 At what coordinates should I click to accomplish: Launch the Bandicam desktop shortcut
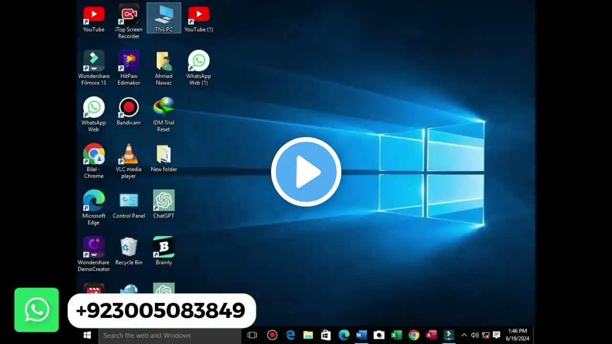(129, 112)
